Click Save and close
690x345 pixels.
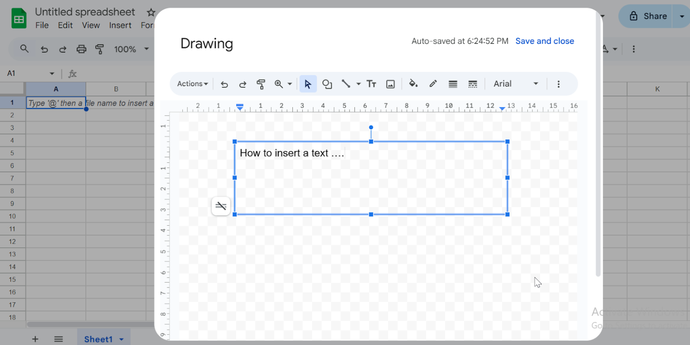pyautogui.click(x=544, y=41)
